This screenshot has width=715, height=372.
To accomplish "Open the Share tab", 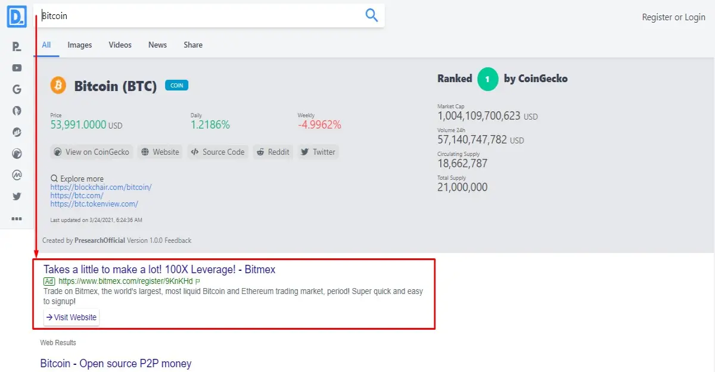I will pyautogui.click(x=193, y=45).
